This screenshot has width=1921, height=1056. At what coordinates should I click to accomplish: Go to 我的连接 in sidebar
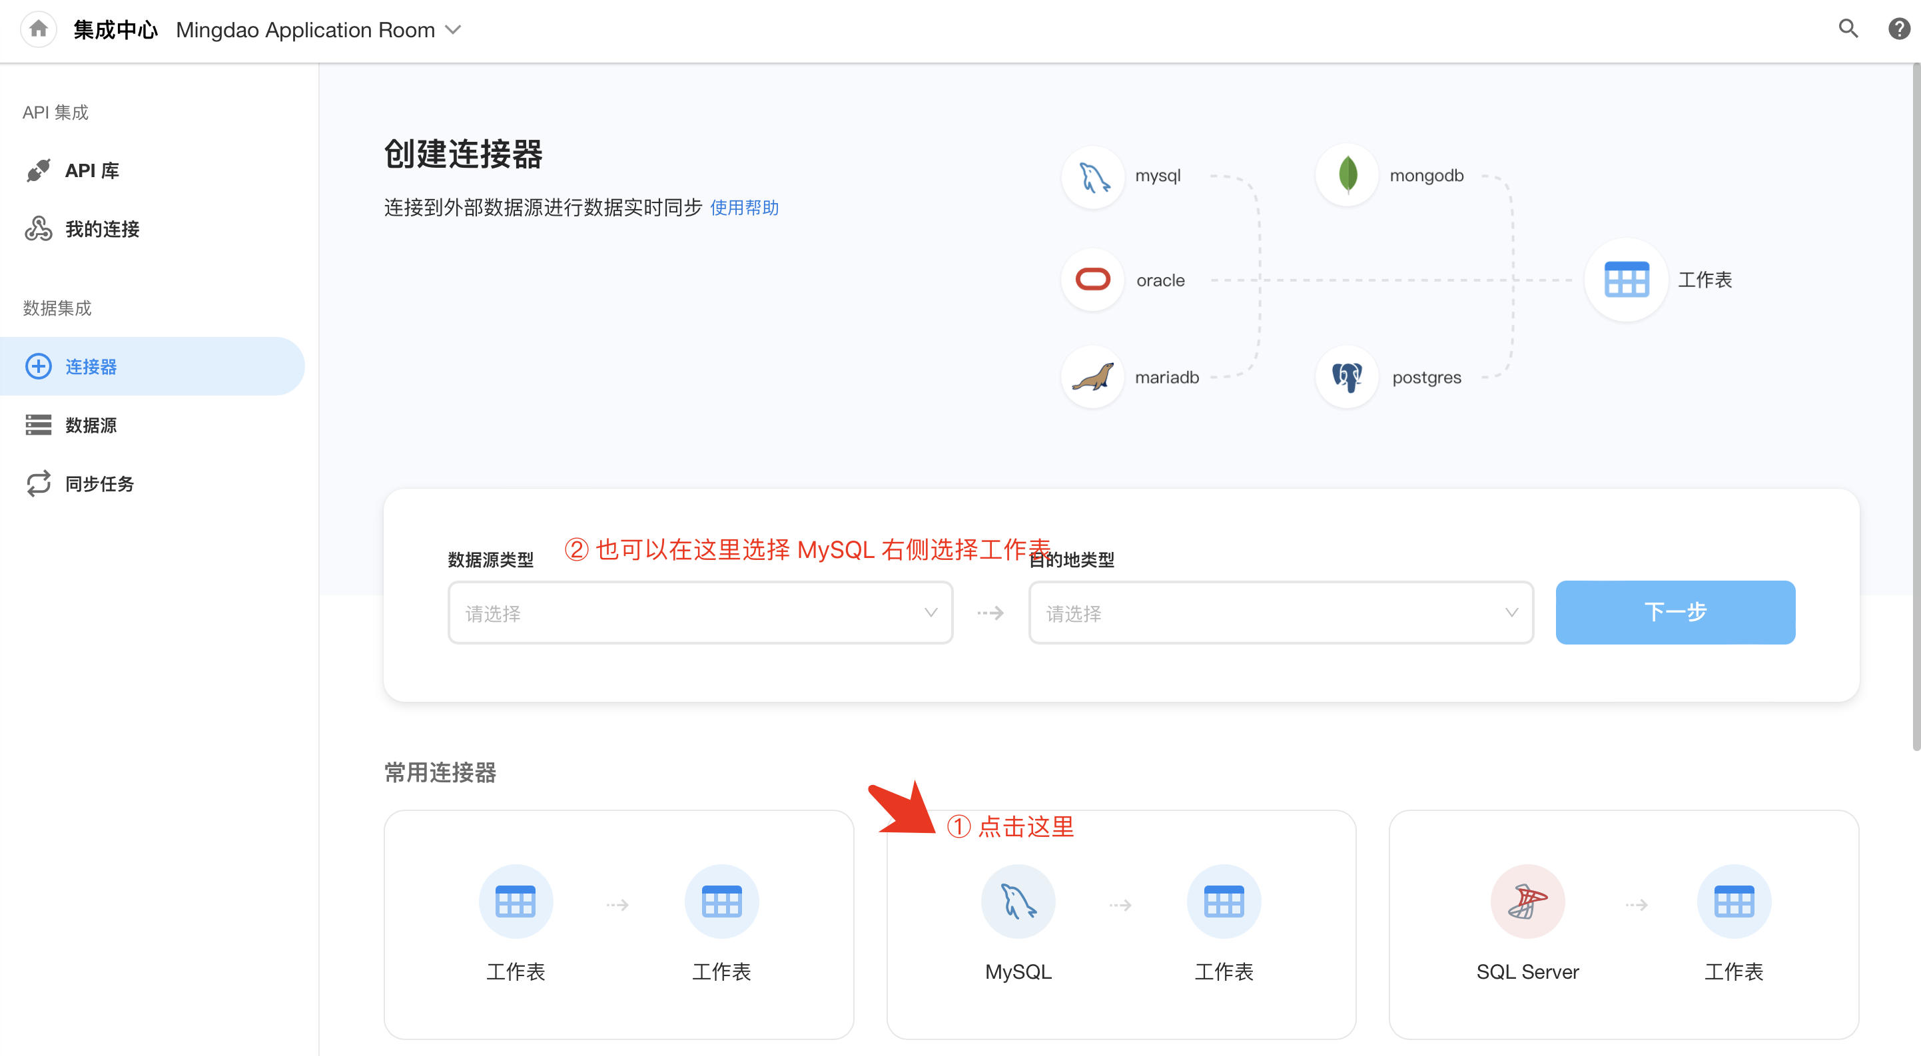click(101, 229)
